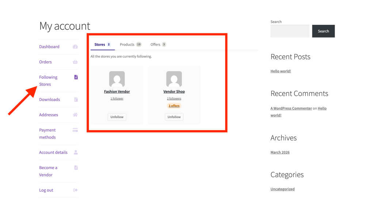Open the Uncategorized category link
374x211 pixels.
[282, 189]
